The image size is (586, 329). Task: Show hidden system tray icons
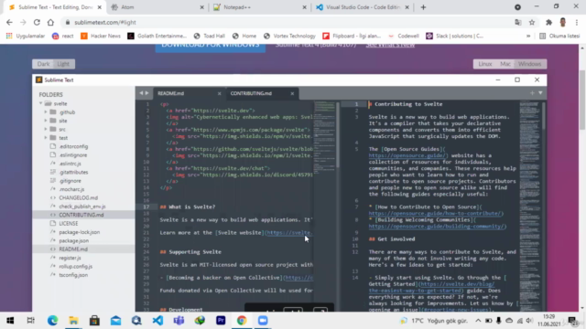click(478, 321)
